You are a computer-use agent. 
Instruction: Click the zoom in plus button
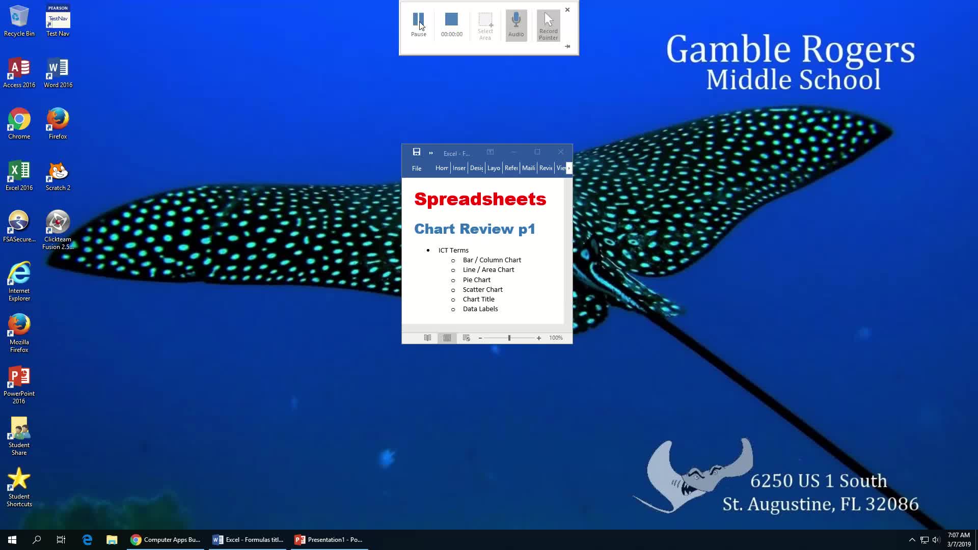point(538,338)
